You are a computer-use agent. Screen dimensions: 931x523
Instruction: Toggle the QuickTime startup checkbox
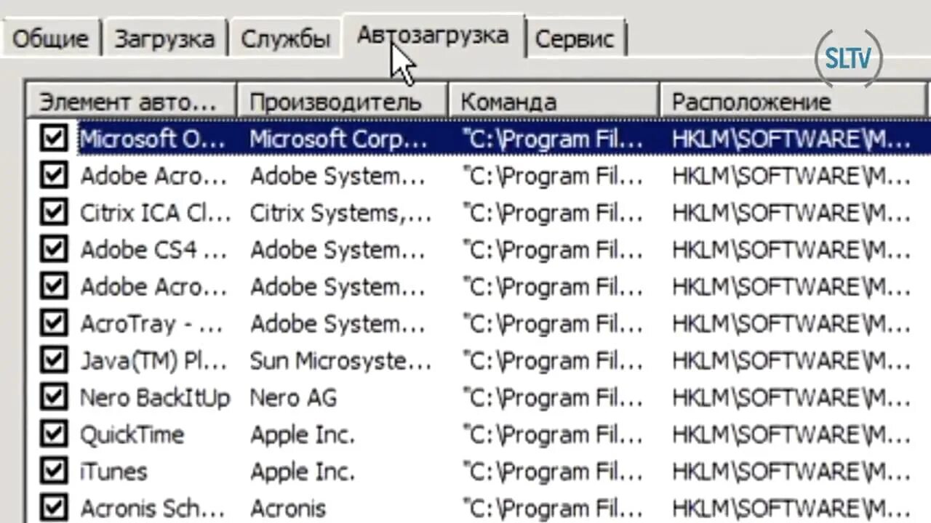point(54,434)
